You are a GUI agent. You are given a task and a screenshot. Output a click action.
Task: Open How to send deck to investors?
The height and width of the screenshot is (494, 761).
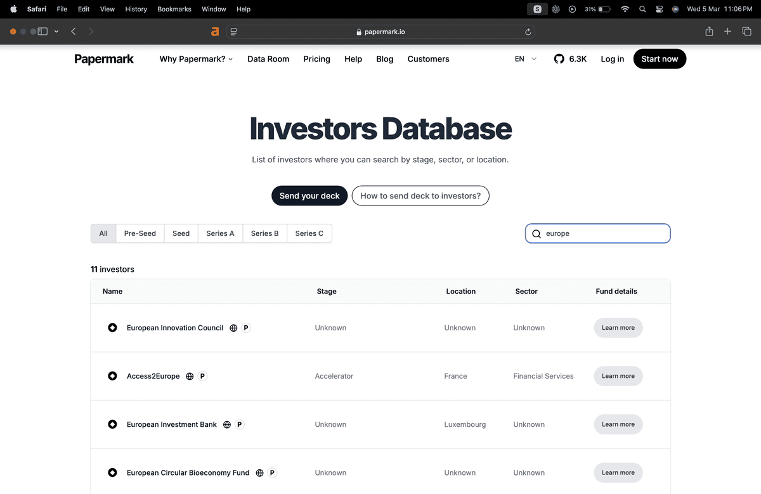(420, 196)
